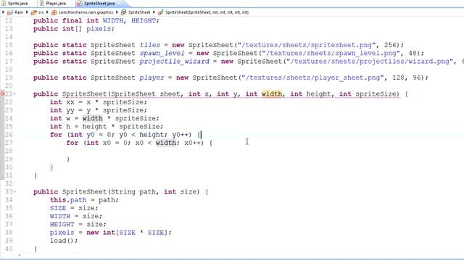Click the error marker on line 21
The height and width of the screenshot is (261, 464).
[x=2, y=94]
